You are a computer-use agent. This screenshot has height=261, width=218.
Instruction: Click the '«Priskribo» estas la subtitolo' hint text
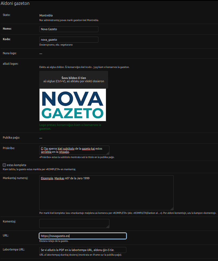click(77, 157)
